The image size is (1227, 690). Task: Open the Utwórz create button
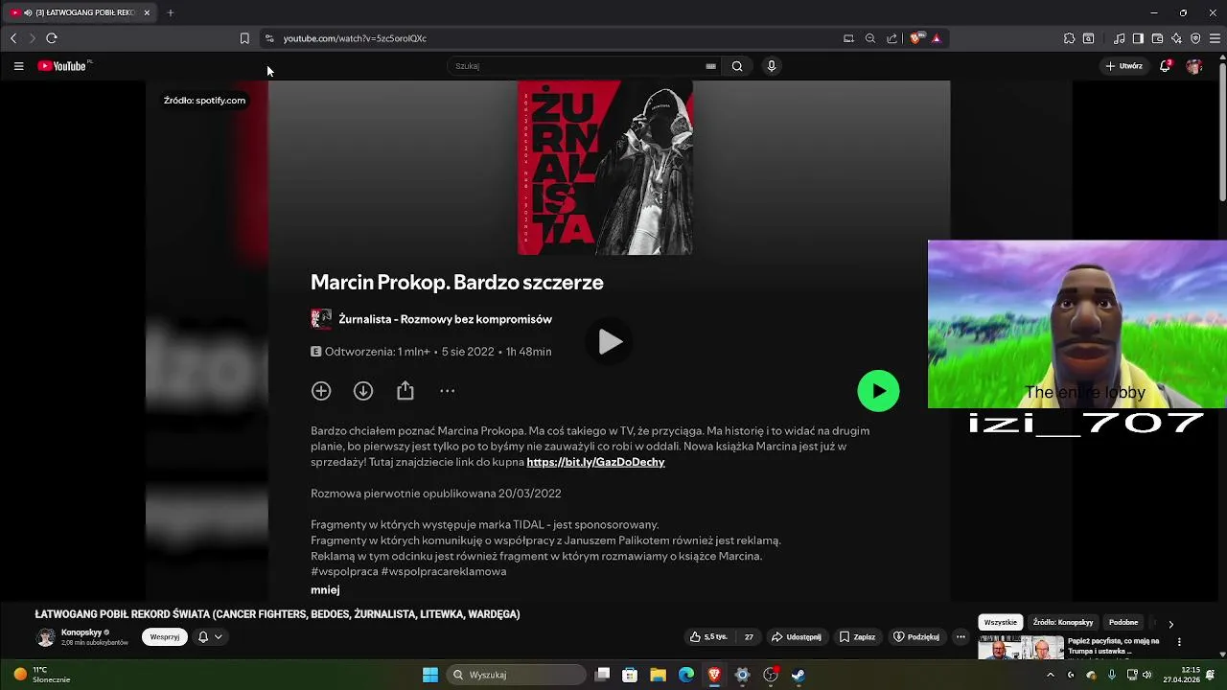(x=1124, y=66)
